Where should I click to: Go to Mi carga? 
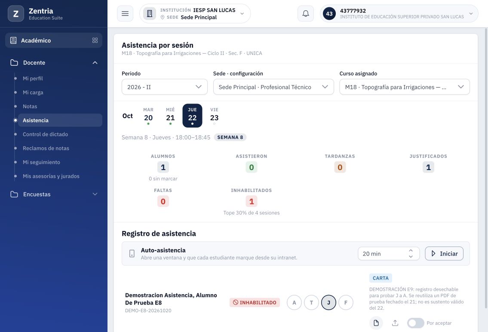pos(33,92)
